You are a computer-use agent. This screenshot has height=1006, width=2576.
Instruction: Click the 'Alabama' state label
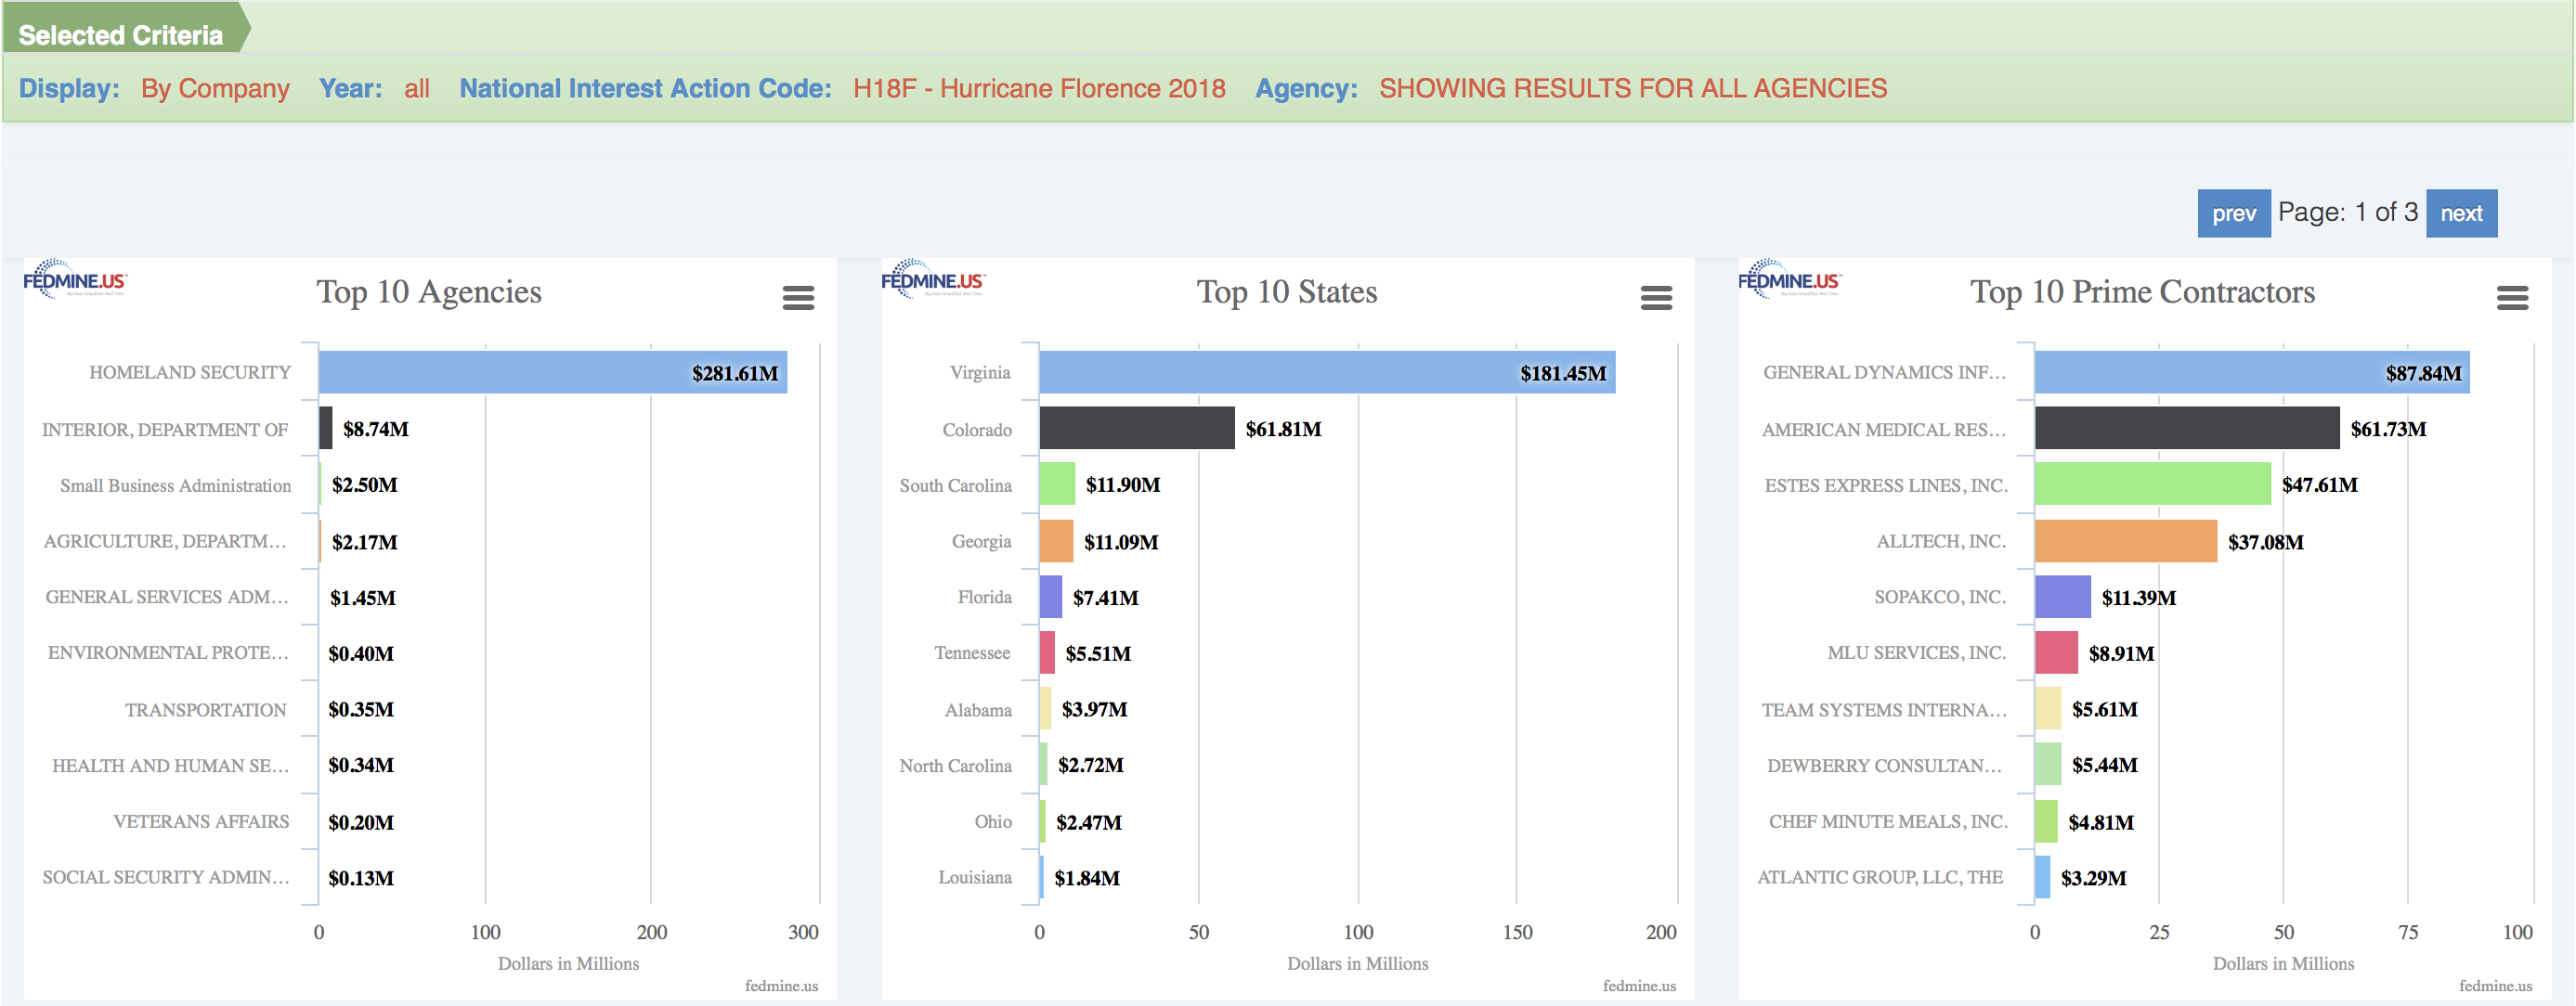[x=978, y=710]
